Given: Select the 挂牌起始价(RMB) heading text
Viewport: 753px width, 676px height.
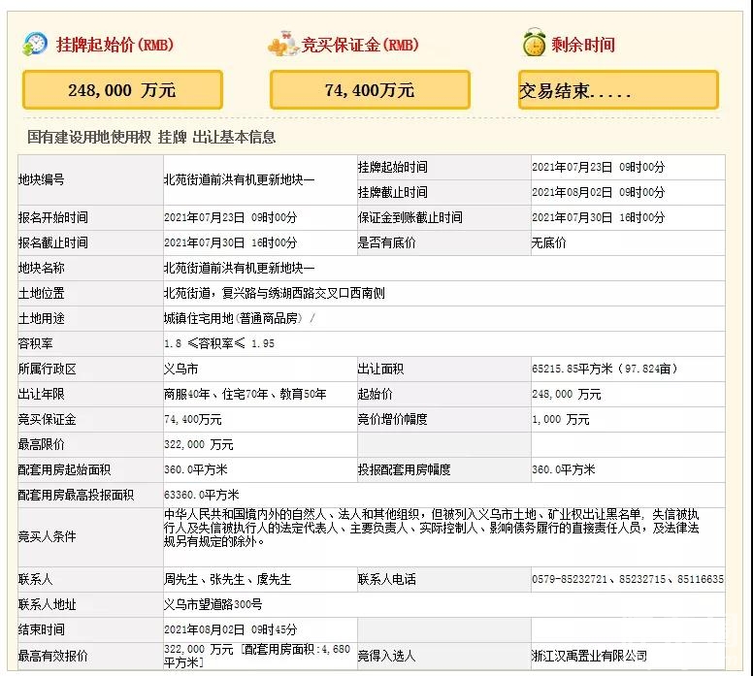Looking at the screenshot, I should click(115, 45).
